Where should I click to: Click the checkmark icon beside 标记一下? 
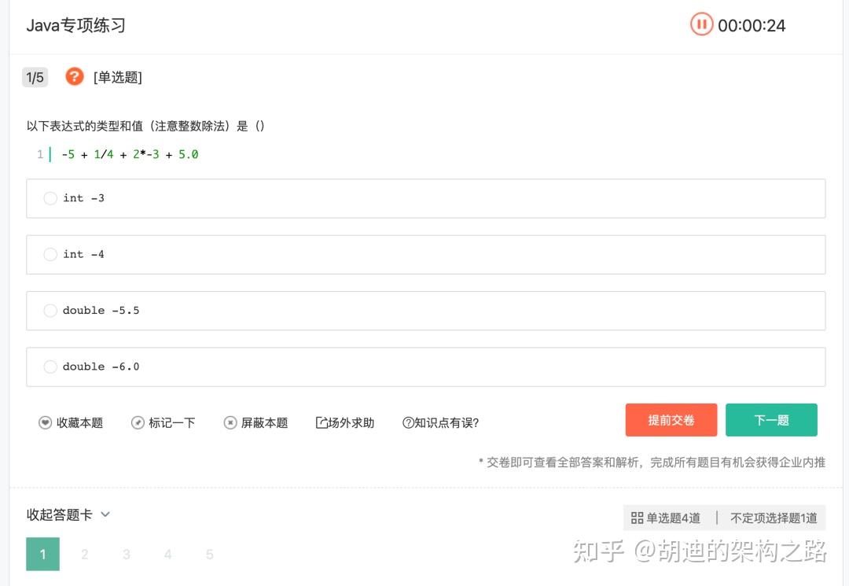[x=137, y=422]
